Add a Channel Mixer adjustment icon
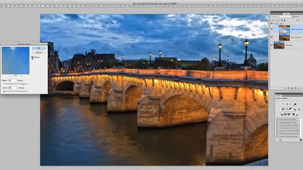 click(x=299, y=109)
